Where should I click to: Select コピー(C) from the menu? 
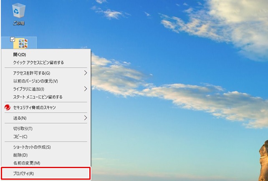[x=46, y=136]
